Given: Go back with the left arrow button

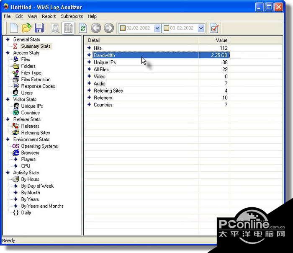Looking at the screenshot, I should [x=96, y=28].
